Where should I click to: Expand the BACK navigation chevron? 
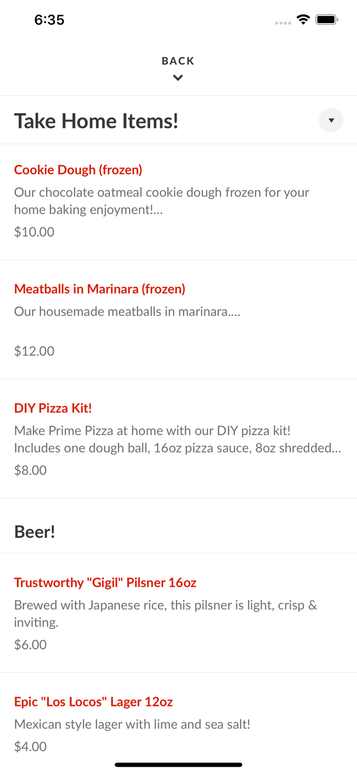(x=178, y=78)
